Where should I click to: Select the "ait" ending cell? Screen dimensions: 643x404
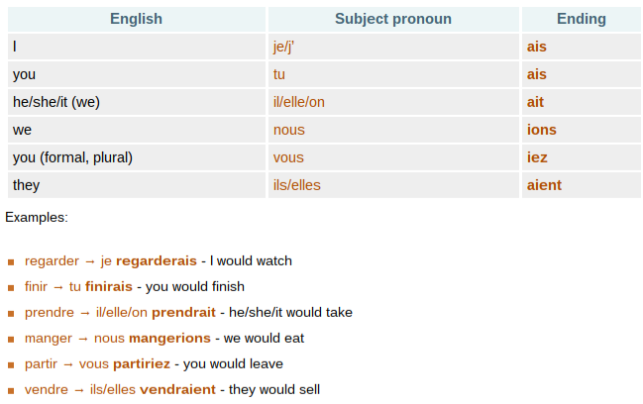(535, 102)
